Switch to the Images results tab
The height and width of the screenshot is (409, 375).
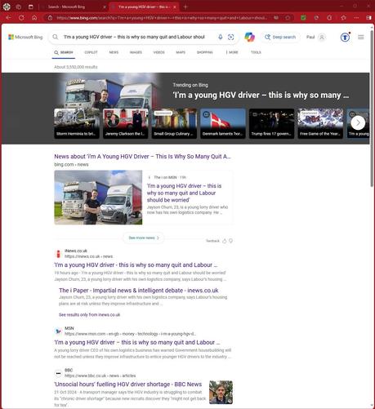point(136,52)
